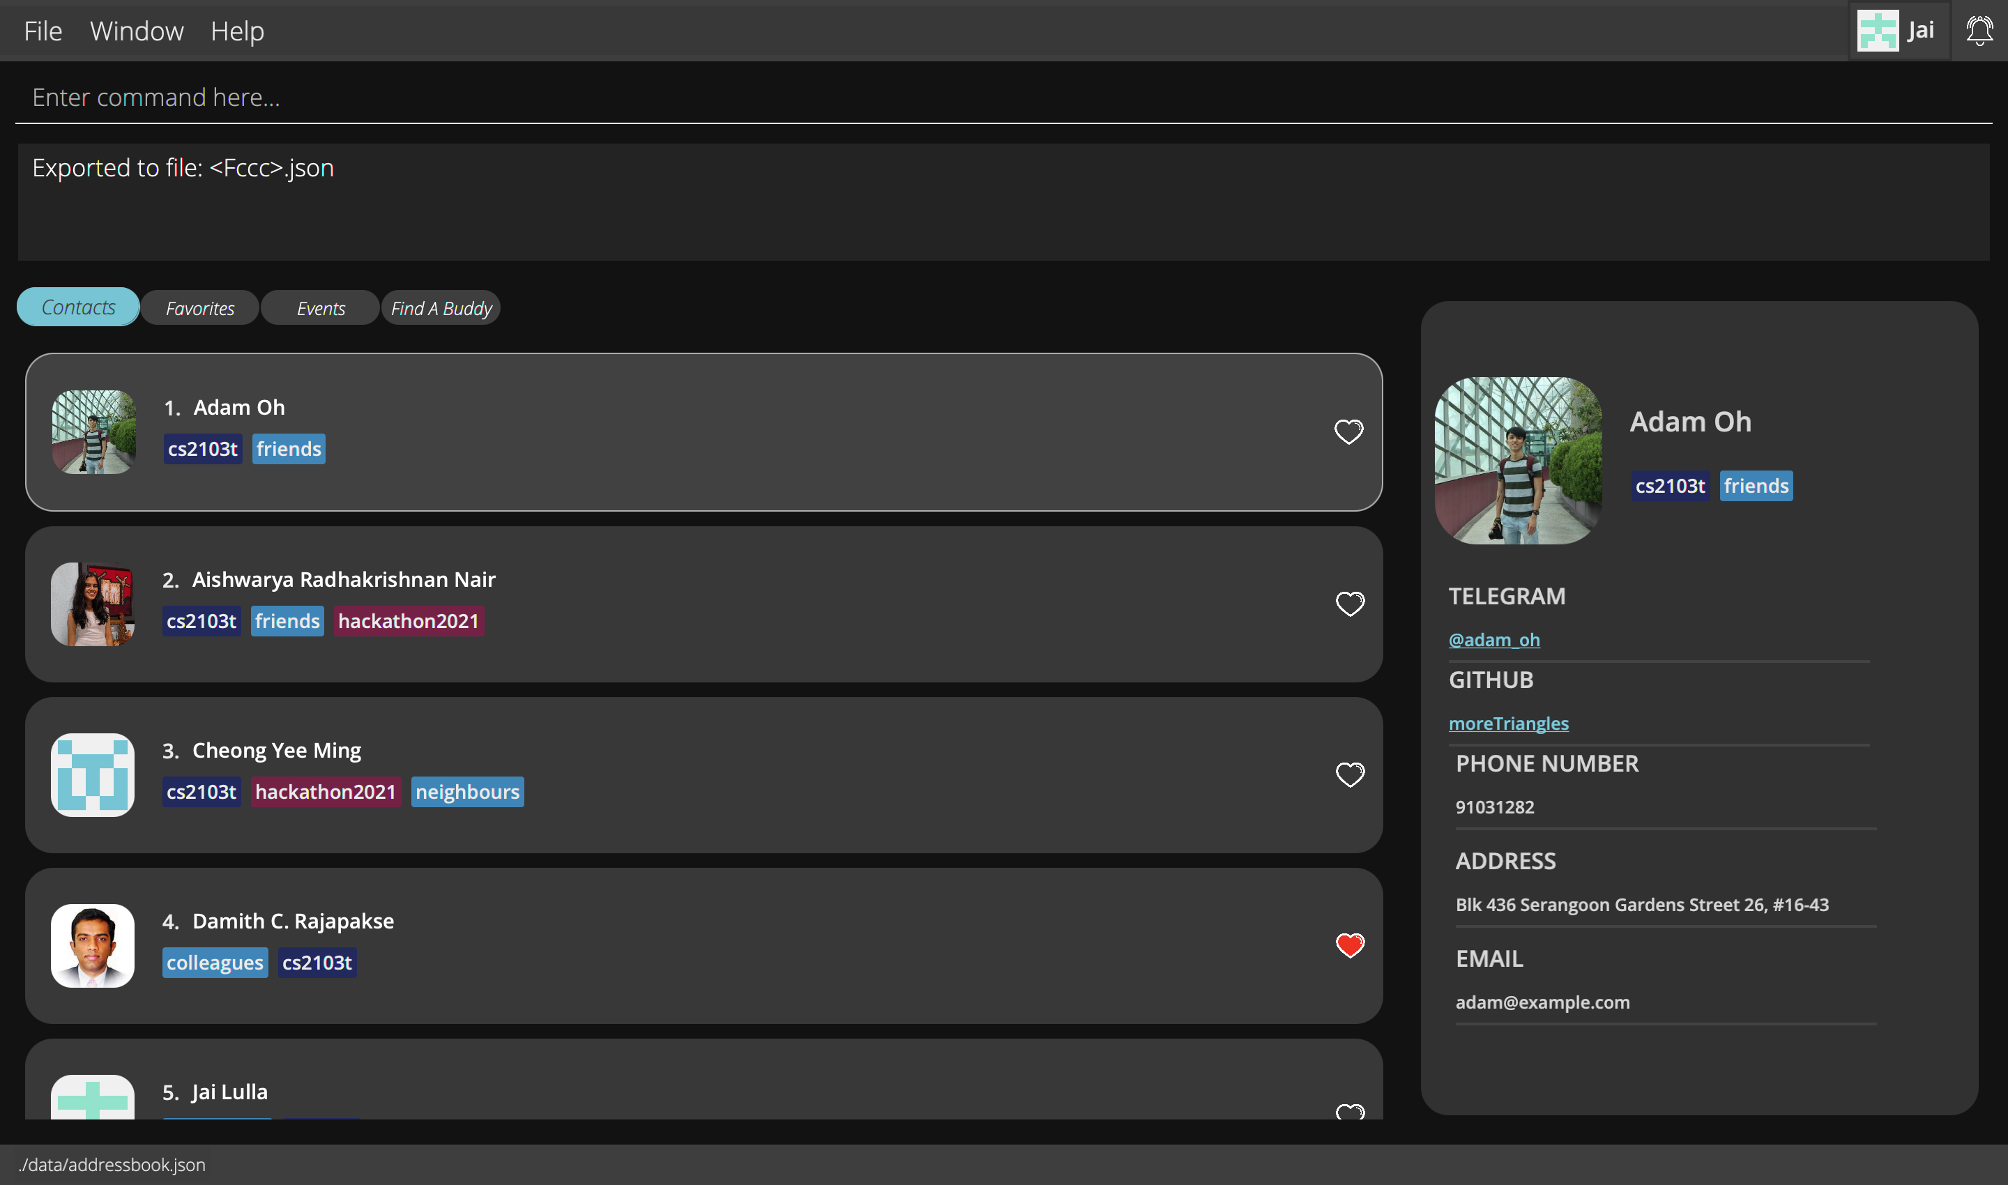Image resolution: width=2008 pixels, height=1185 pixels.
Task: Open the File menu
Action: [43, 31]
